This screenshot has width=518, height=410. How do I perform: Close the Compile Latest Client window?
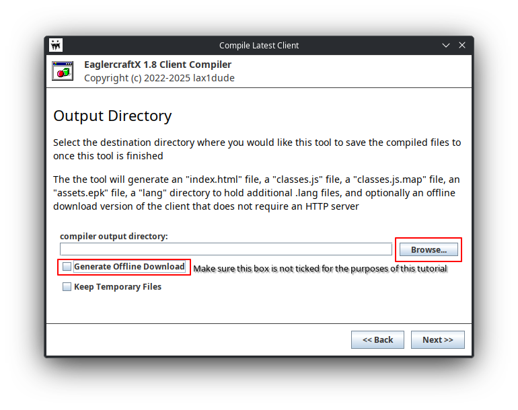click(x=462, y=45)
